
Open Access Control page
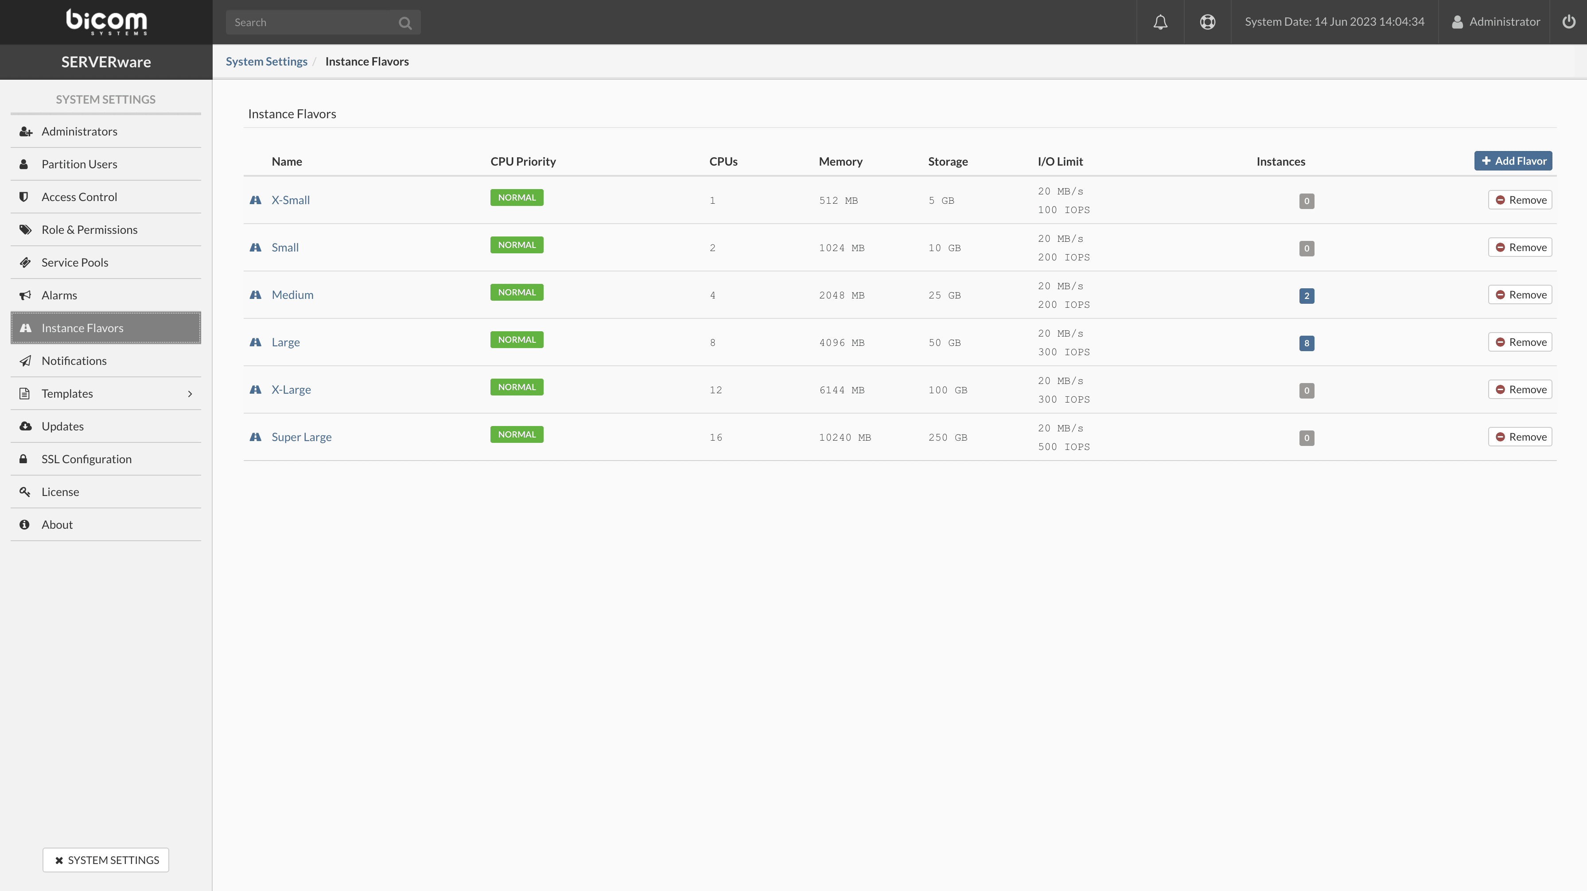[106, 197]
